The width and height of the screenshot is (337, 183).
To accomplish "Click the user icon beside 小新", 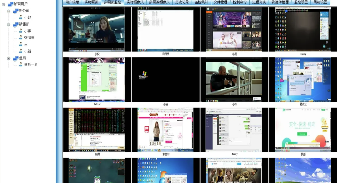I will (x=21, y=51).
